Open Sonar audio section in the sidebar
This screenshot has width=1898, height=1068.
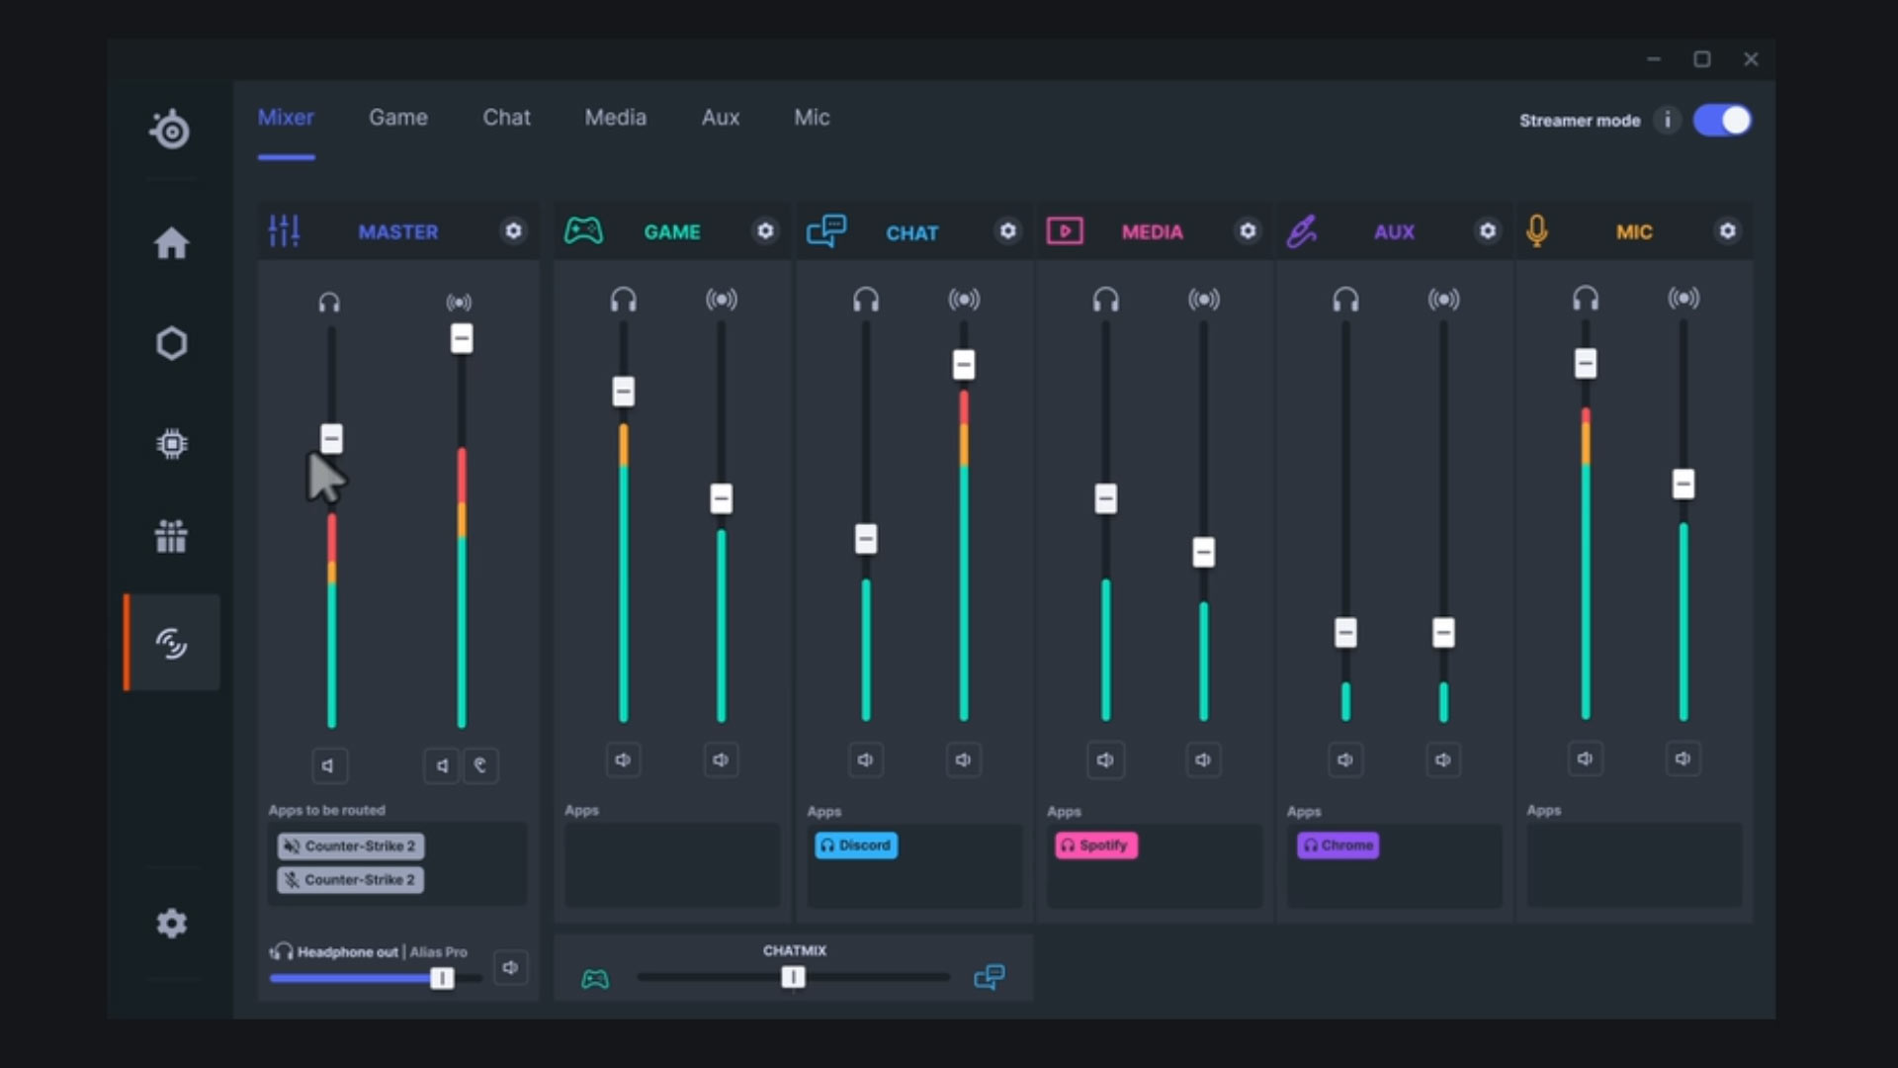tap(171, 643)
